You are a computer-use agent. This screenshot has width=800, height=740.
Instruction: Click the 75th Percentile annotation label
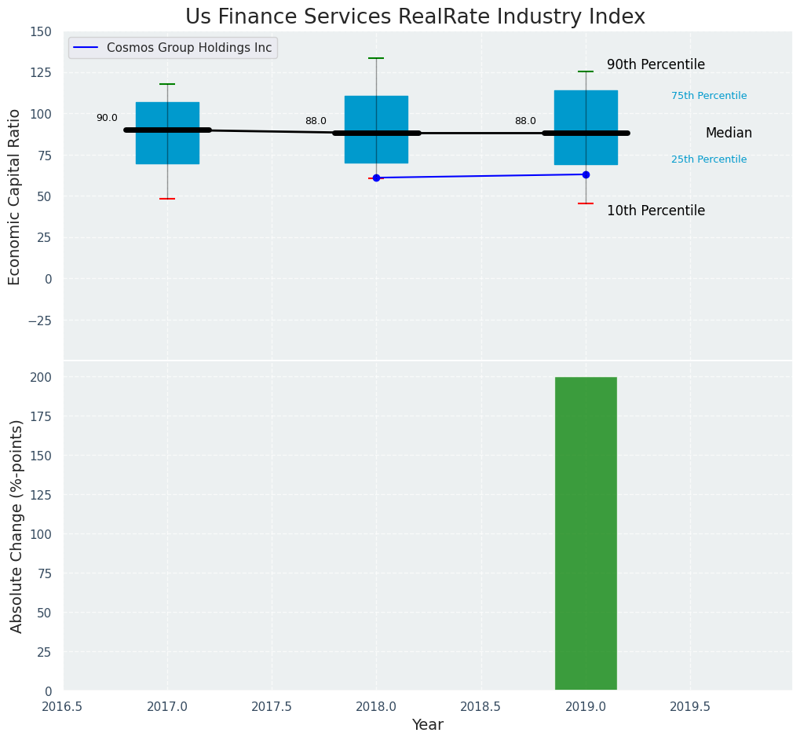(709, 96)
